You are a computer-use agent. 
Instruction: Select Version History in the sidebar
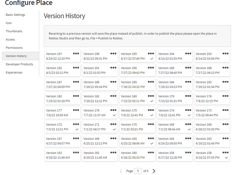tap(20, 56)
